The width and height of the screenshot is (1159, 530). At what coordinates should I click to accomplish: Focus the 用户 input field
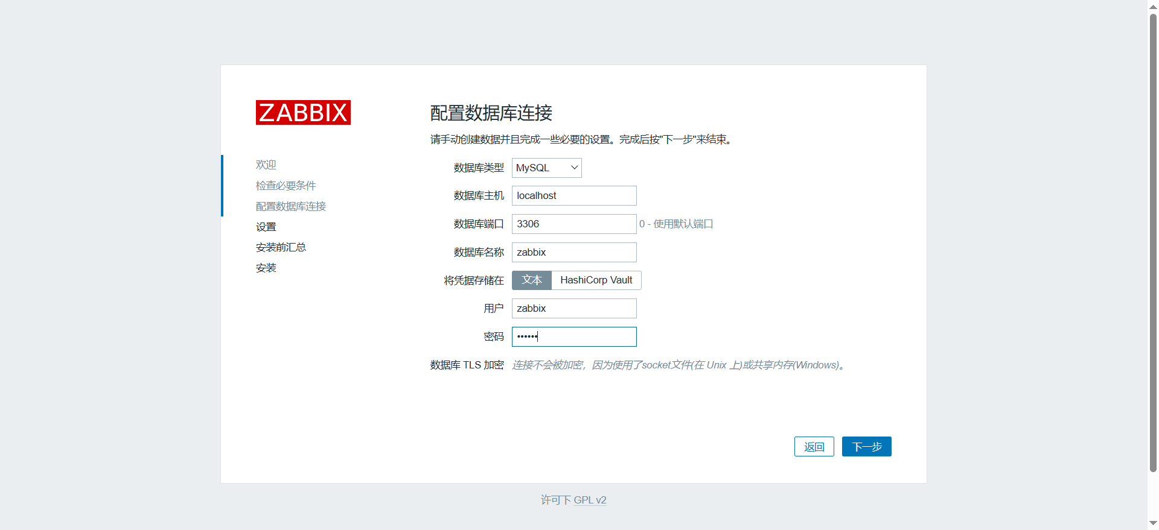point(573,309)
